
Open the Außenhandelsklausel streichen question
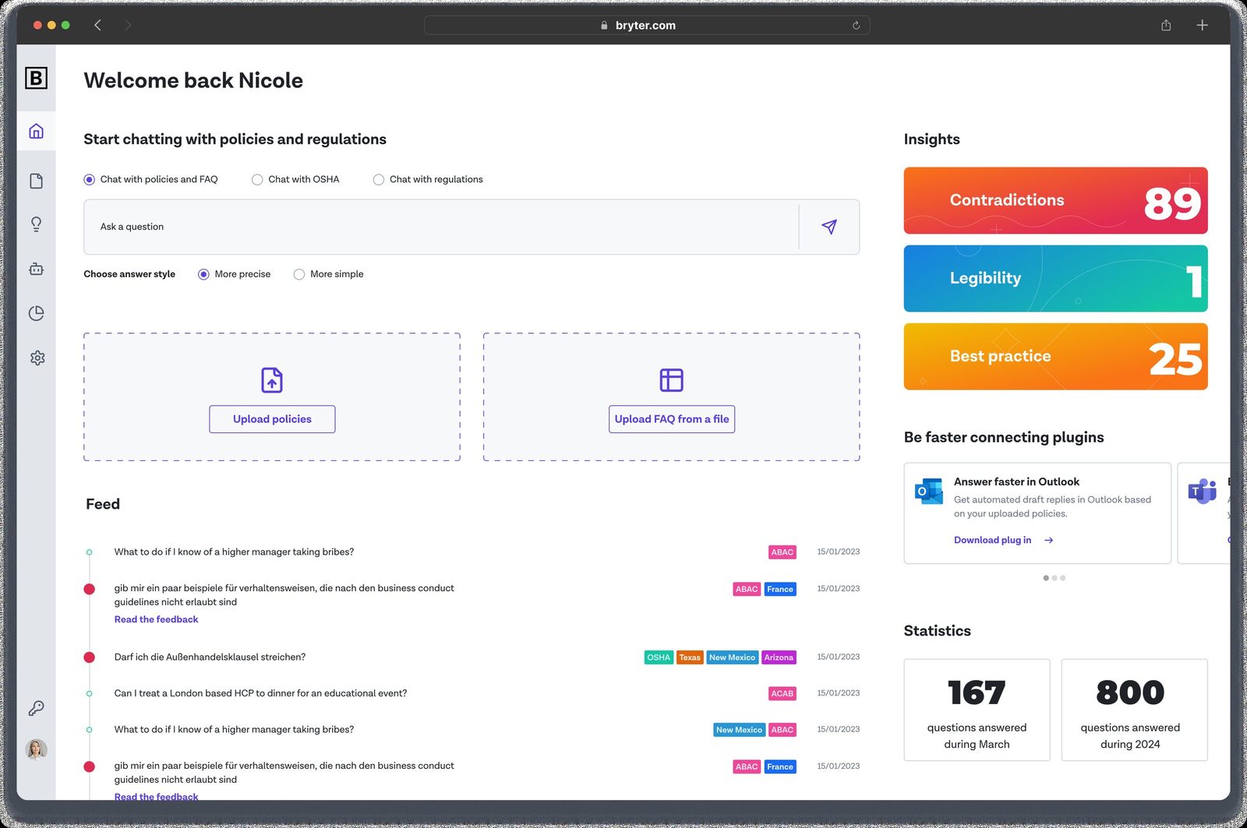(x=210, y=657)
